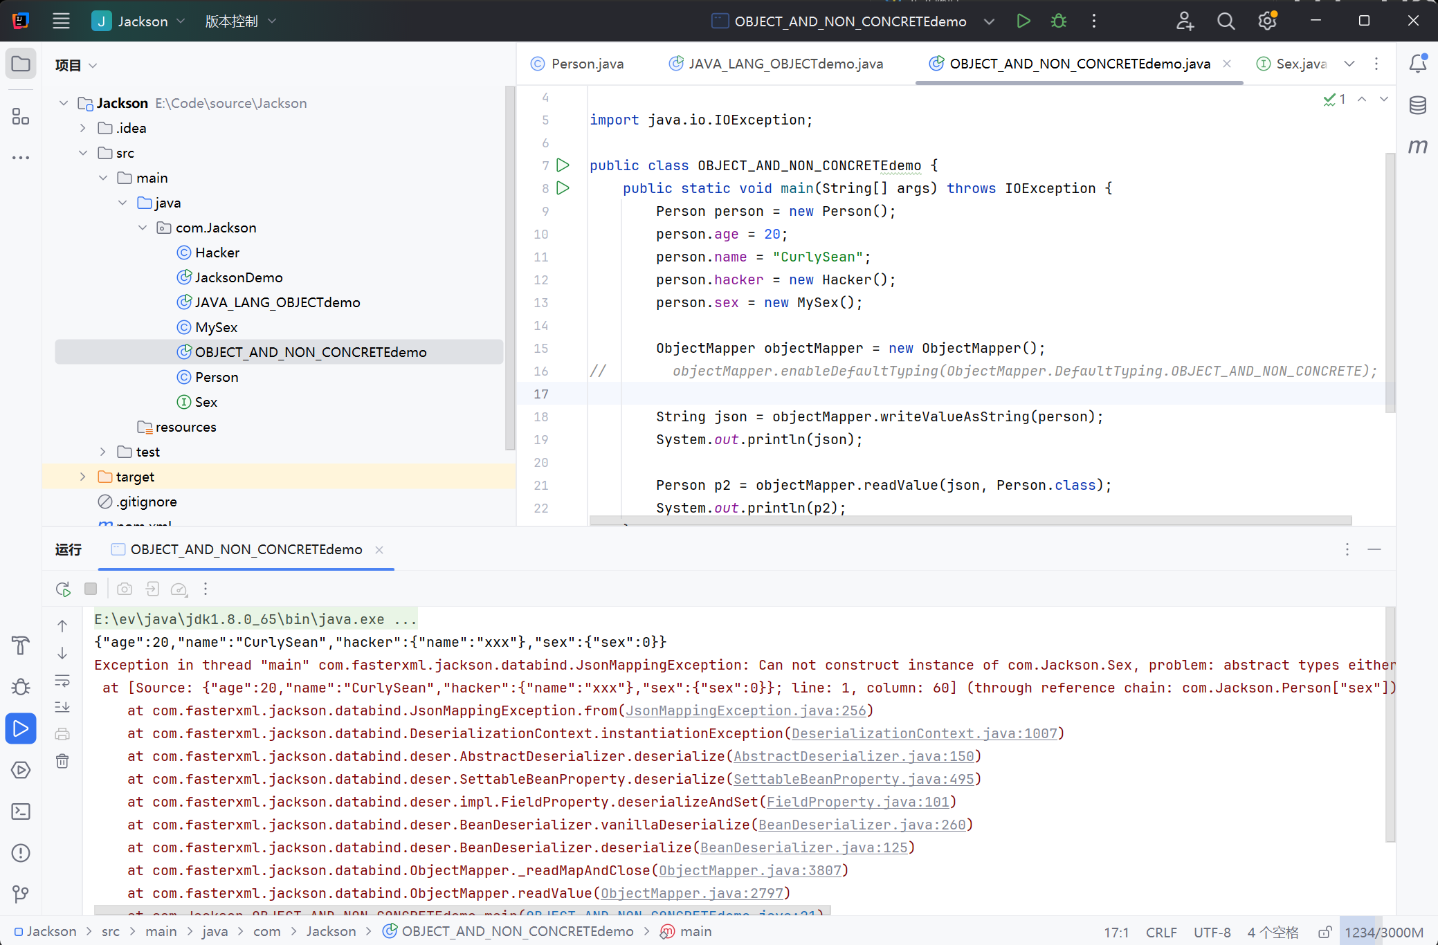The width and height of the screenshot is (1438, 945).
Task: Open the Services tool window
Action: click(21, 770)
